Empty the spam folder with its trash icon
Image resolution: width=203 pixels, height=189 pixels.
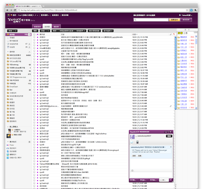29,44
